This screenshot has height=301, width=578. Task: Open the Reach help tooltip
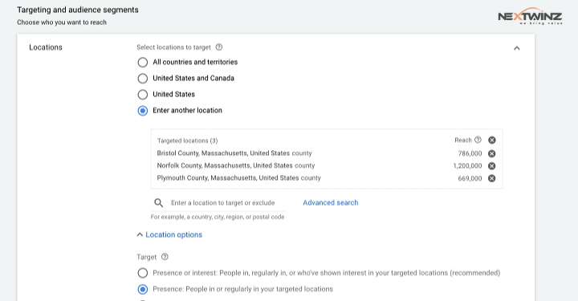pyautogui.click(x=478, y=140)
